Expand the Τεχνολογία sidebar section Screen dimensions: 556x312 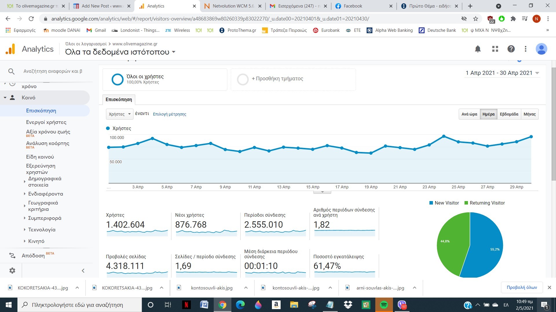(42, 230)
